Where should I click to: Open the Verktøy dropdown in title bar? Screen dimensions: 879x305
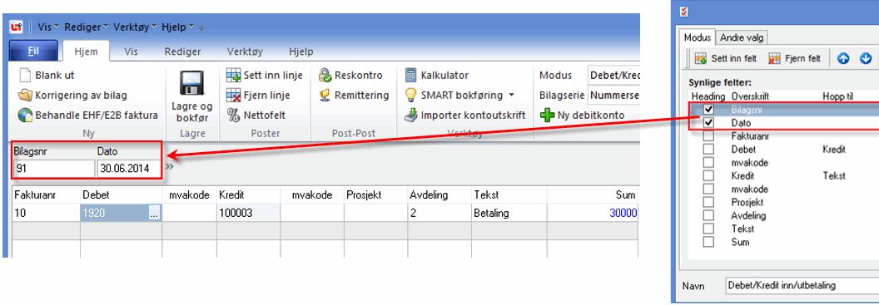(135, 27)
